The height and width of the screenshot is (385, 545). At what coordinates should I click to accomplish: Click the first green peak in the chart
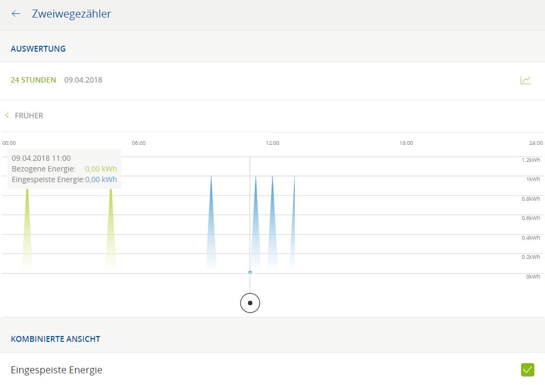27,229
